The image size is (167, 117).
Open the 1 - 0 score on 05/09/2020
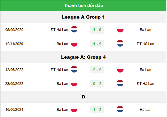[x=97, y=30]
